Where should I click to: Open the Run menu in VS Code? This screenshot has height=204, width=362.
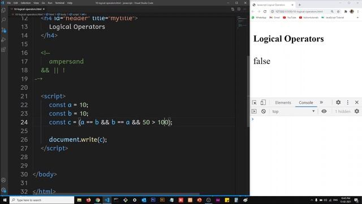50,3
